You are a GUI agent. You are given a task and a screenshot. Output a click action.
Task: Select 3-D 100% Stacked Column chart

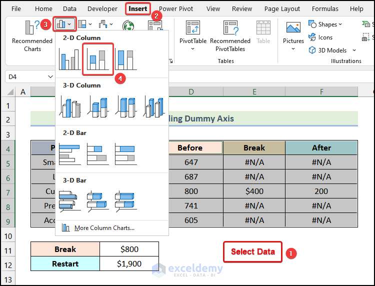(126, 106)
